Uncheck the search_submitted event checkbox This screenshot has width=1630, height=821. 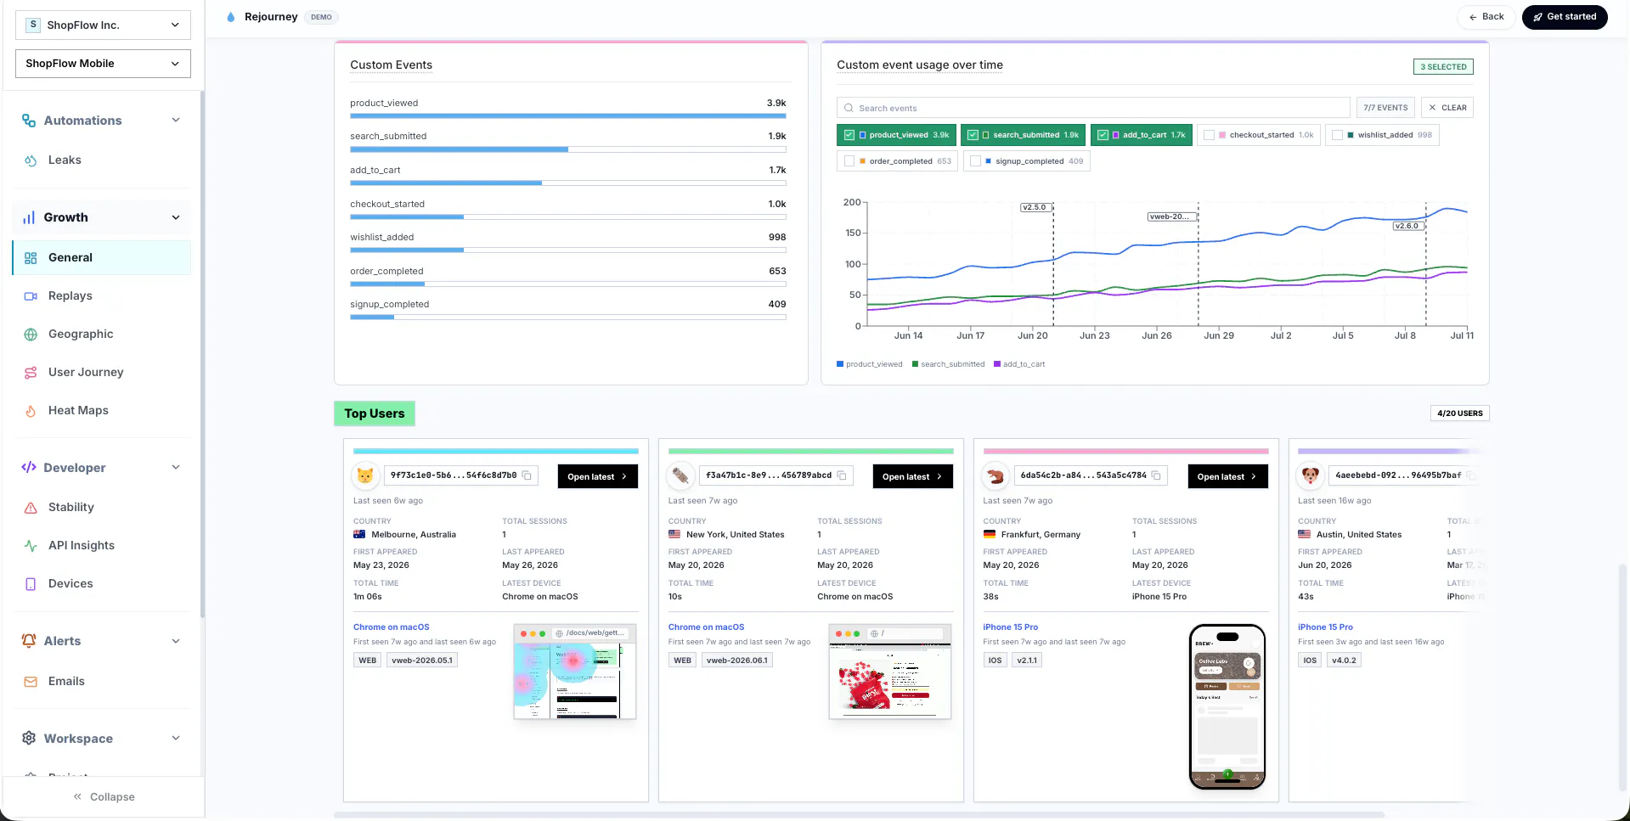(x=973, y=135)
